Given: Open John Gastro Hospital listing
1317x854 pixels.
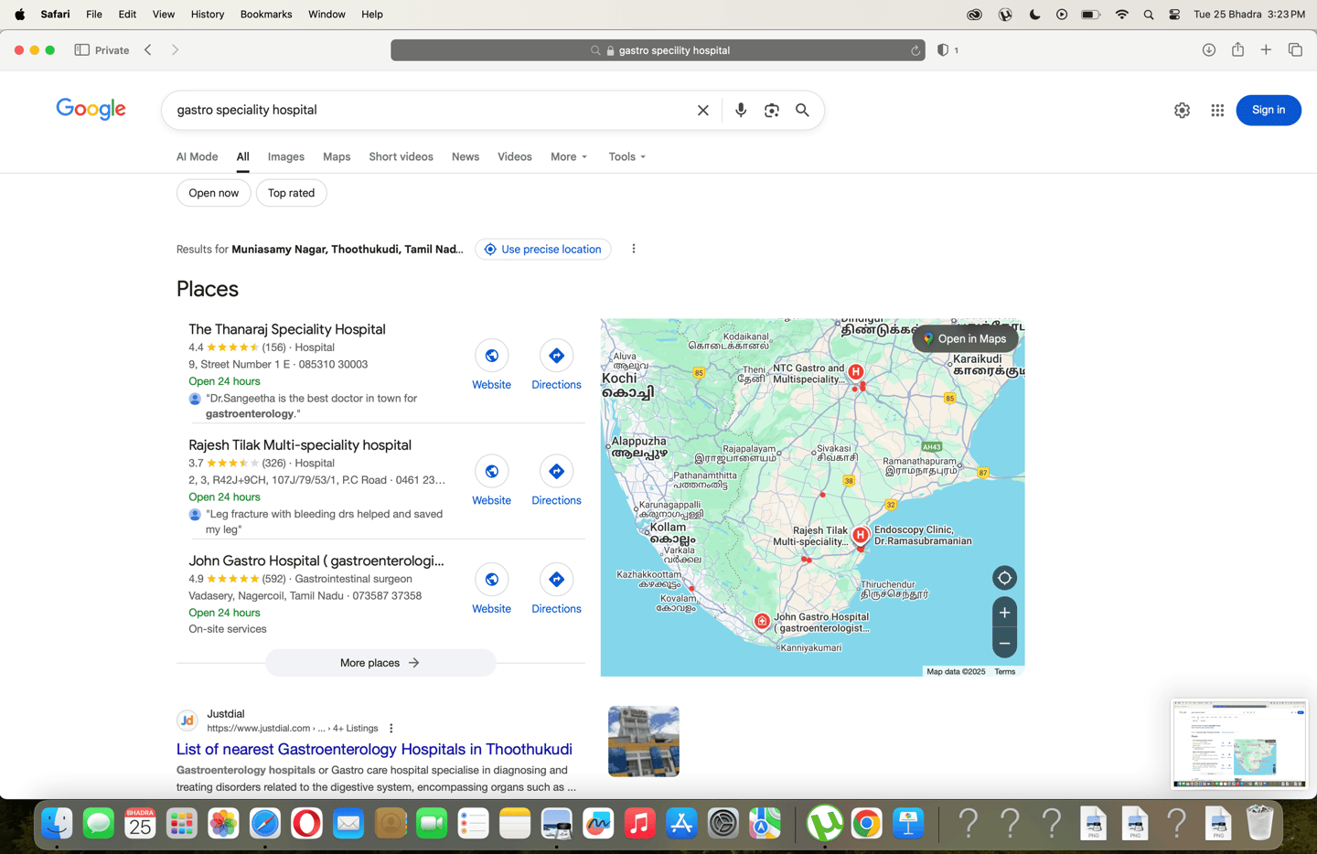Looking at the screenshot, I should [316, 560].
